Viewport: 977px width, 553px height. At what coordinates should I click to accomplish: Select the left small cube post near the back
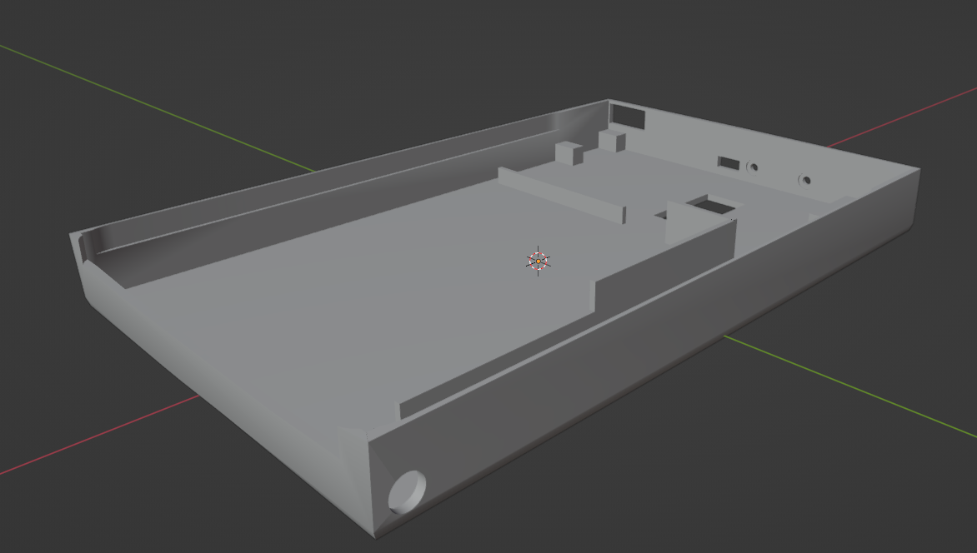pos(569,153)
